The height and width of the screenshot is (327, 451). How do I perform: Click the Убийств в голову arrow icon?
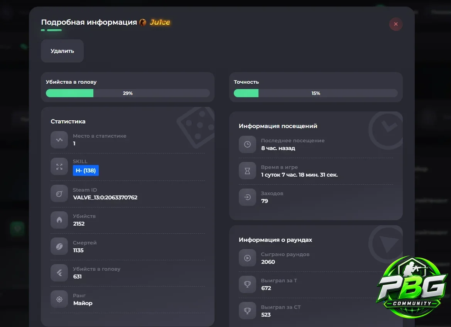[59, 273]
